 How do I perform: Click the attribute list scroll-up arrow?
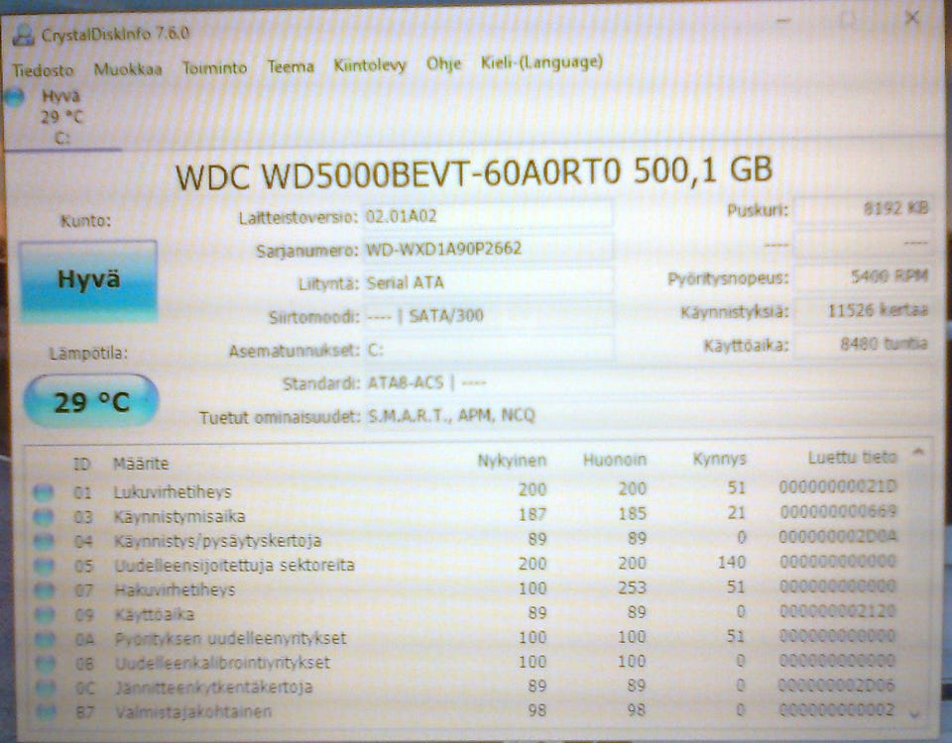tap(918, 452)
